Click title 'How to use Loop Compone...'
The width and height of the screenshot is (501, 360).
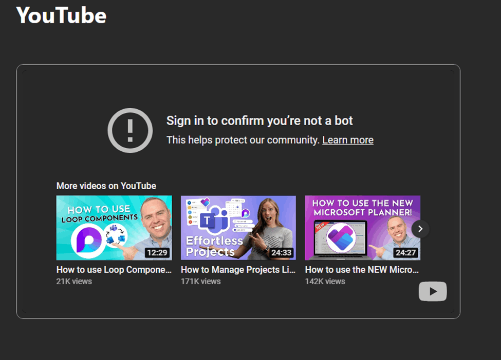pyautogui.click(x=114, y=270)
